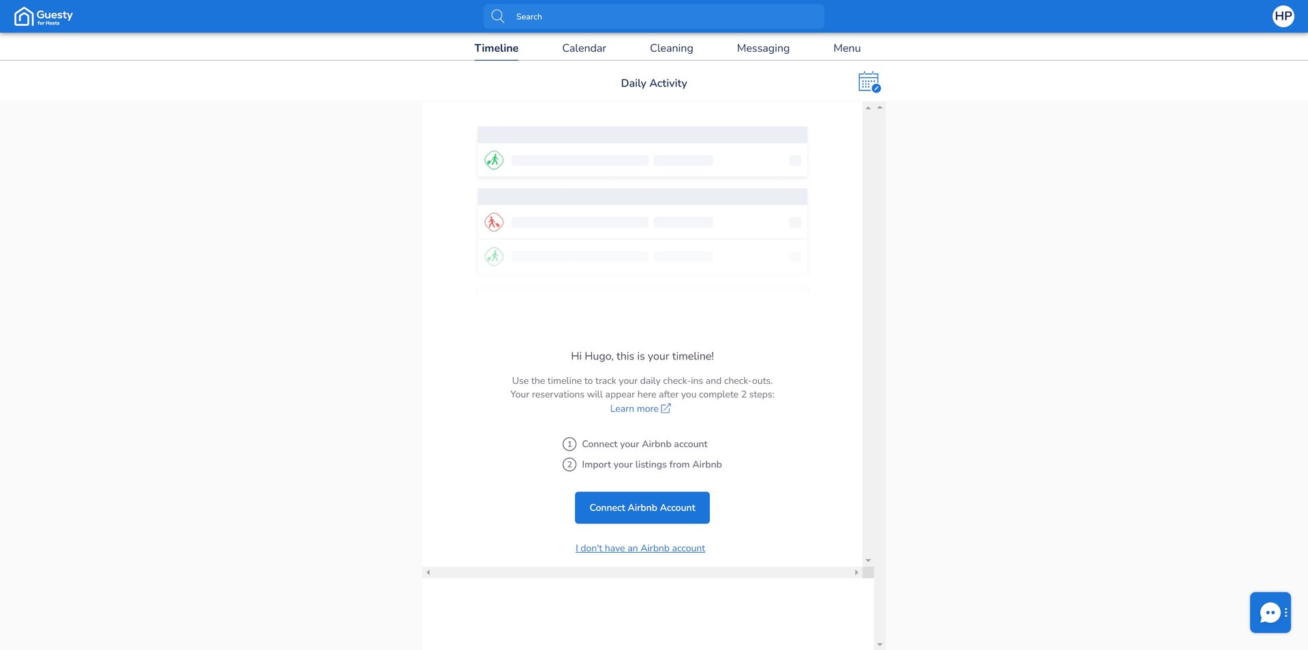Screen dimensions: 1308x650
Task: Click the Guesty for Hosts logo
Action: (x=44, y=16)
